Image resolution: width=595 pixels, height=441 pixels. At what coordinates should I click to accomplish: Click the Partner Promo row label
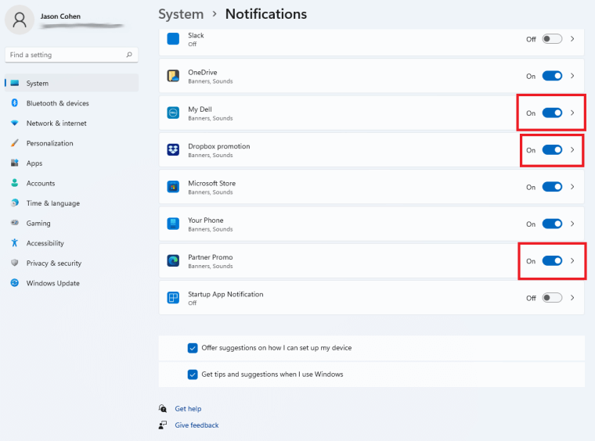pyautogui.click(x=211, y=257)
